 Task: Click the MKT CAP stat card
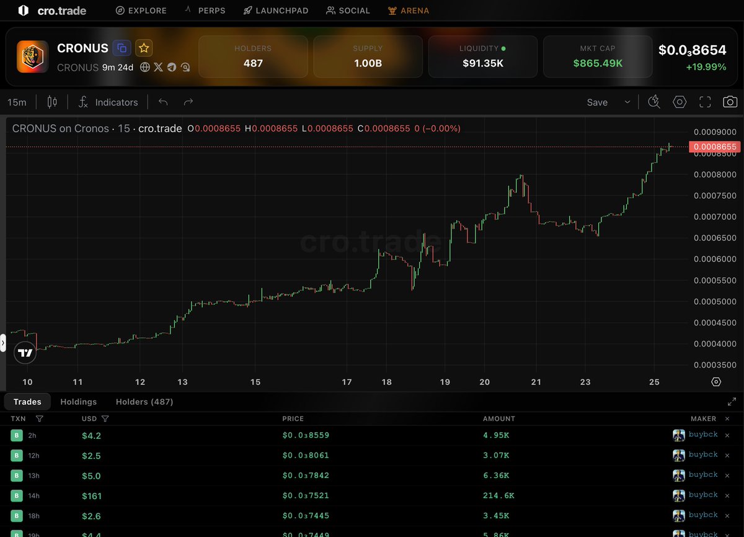[x=598, y=56]
